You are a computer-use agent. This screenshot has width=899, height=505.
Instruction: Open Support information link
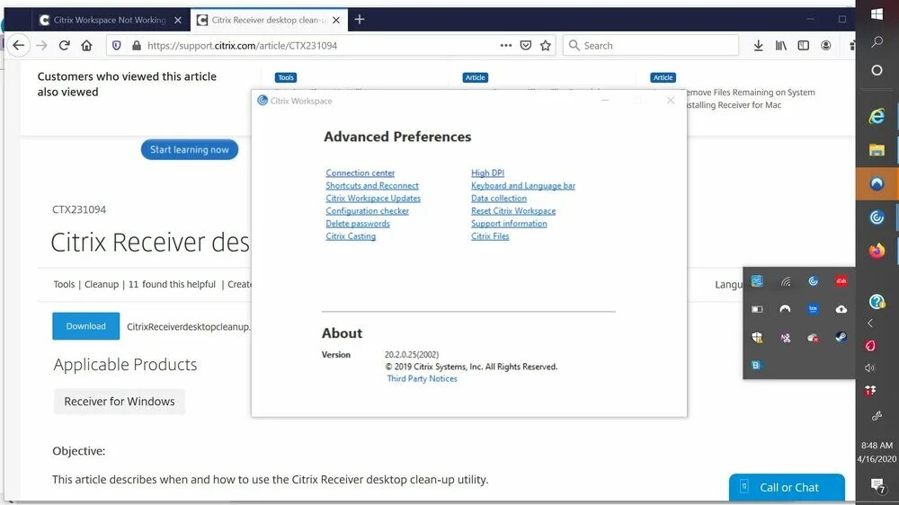[509, 223]
